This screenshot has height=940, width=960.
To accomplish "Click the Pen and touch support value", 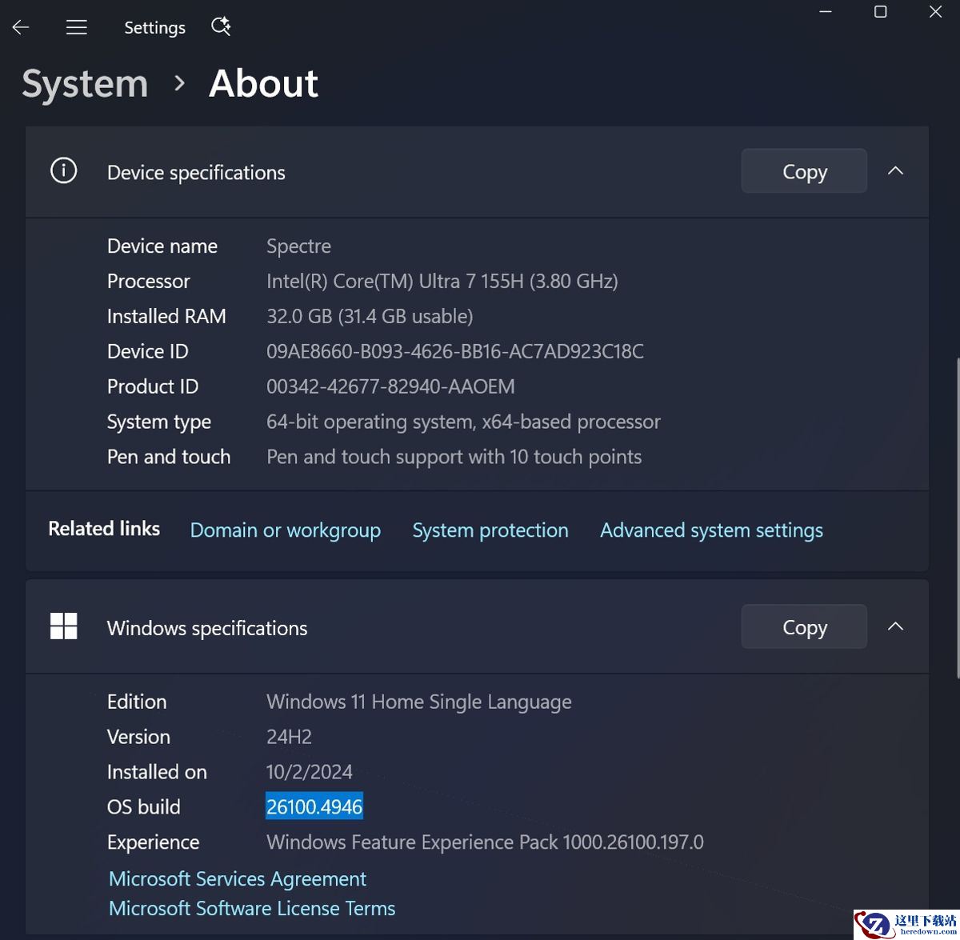I will (454, 457).
